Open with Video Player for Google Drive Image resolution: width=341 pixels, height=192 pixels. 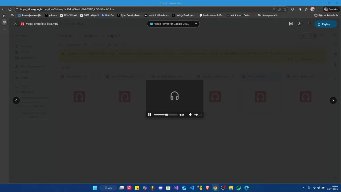coord(170,24)
